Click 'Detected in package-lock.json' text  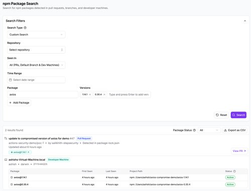pos(101,143)
